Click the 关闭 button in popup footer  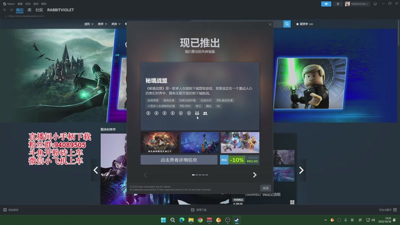265,188
